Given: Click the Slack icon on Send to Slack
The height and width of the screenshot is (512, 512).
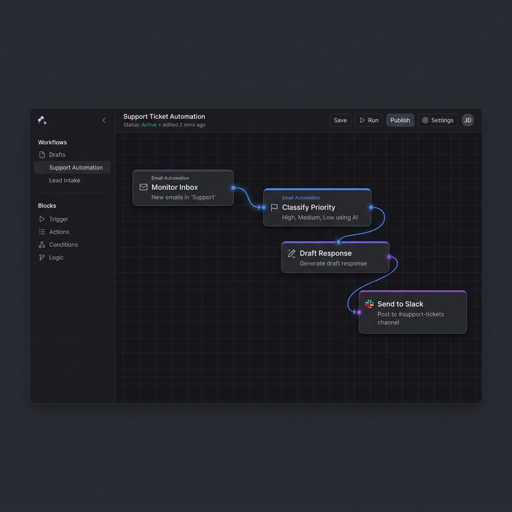Looking at the screenshot, I should 369,304.
